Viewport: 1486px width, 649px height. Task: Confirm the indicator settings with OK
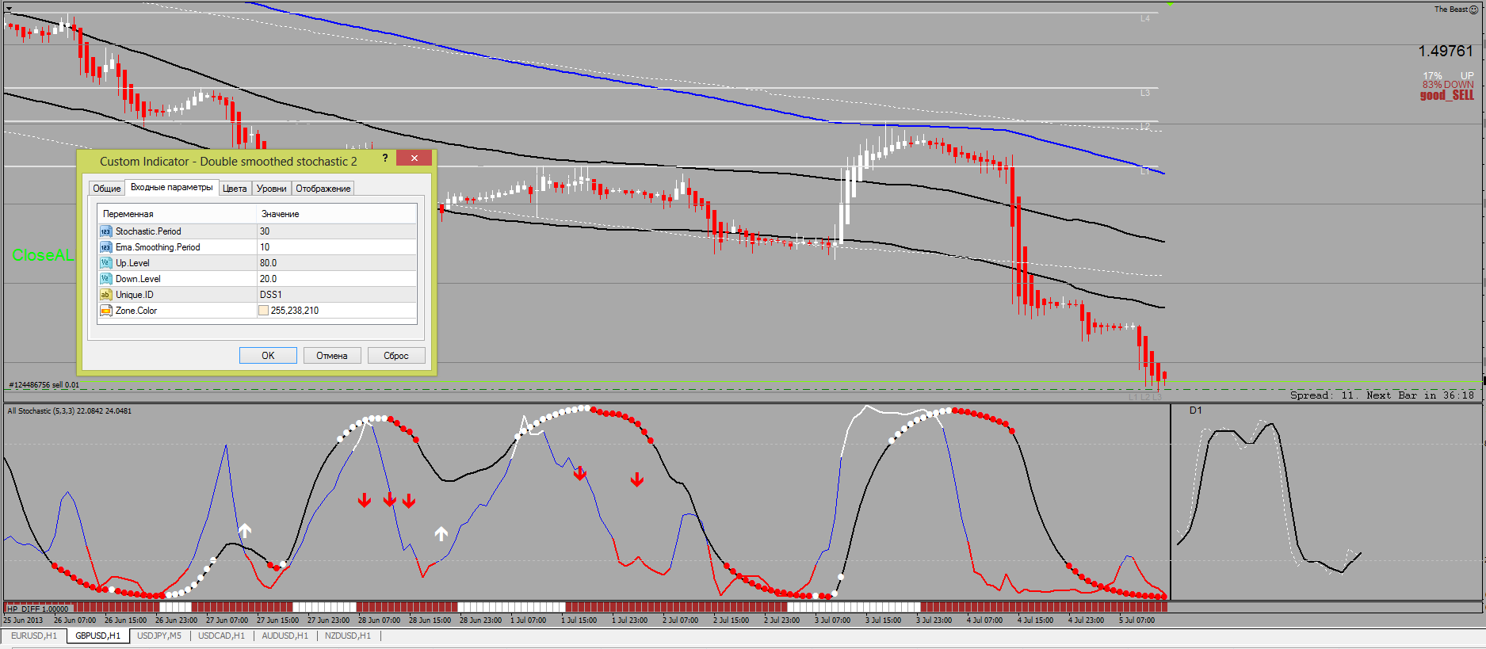tap(268, 356)
